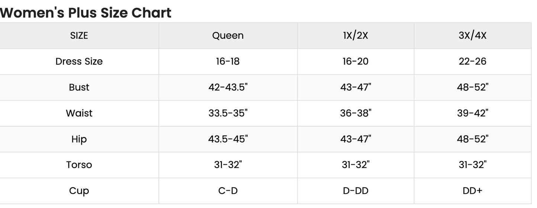Select the 22-26 dress size cell
The image size is (537, 208).
(x=472, y=61)
